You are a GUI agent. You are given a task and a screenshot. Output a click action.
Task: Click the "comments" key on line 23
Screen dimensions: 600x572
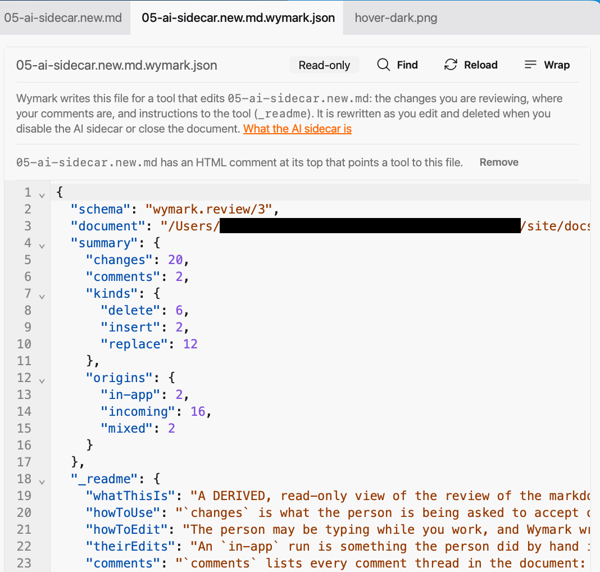124,563
